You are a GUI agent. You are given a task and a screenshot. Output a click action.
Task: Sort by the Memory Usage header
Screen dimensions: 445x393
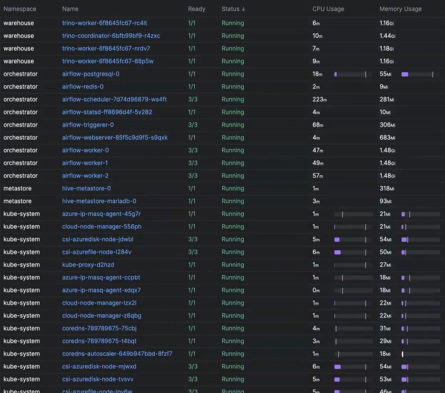[x=400, y=9]
